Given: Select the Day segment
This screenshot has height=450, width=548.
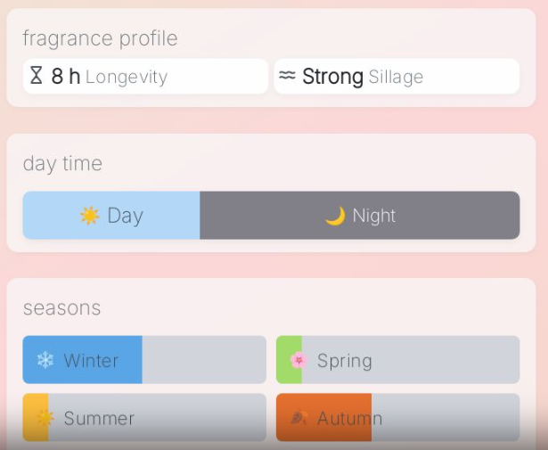Looking at the screenshot, I should click(111, 216).
